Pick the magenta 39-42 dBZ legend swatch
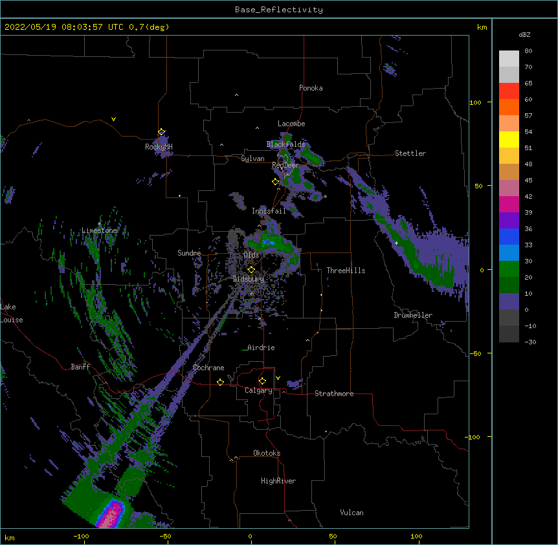Screen dimensions: 558x545 (x=509, y=204)
